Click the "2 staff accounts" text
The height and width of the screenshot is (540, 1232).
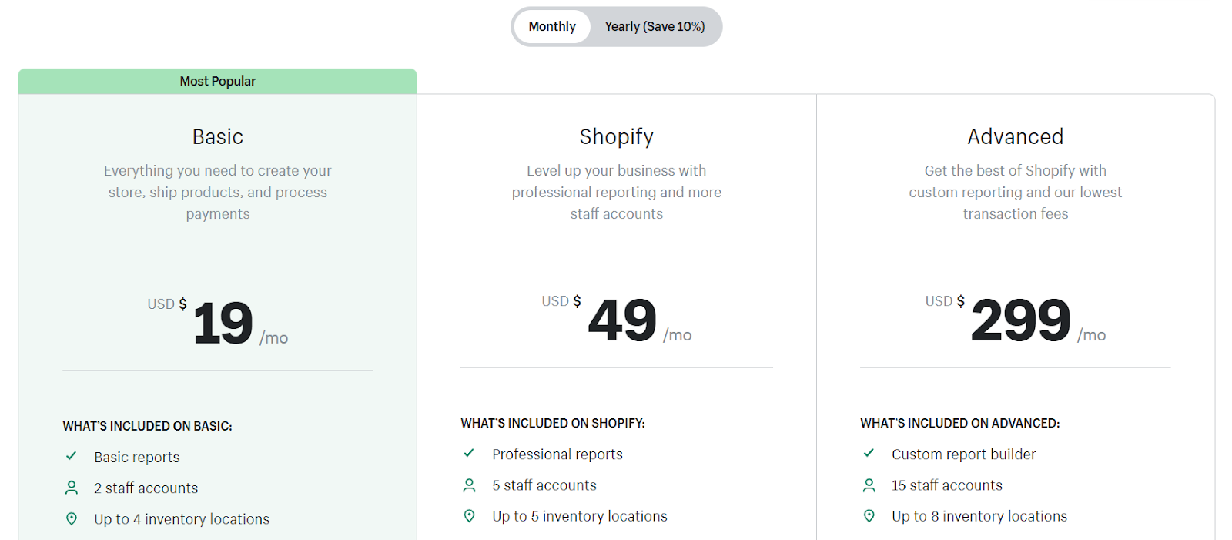pos(146,488)
